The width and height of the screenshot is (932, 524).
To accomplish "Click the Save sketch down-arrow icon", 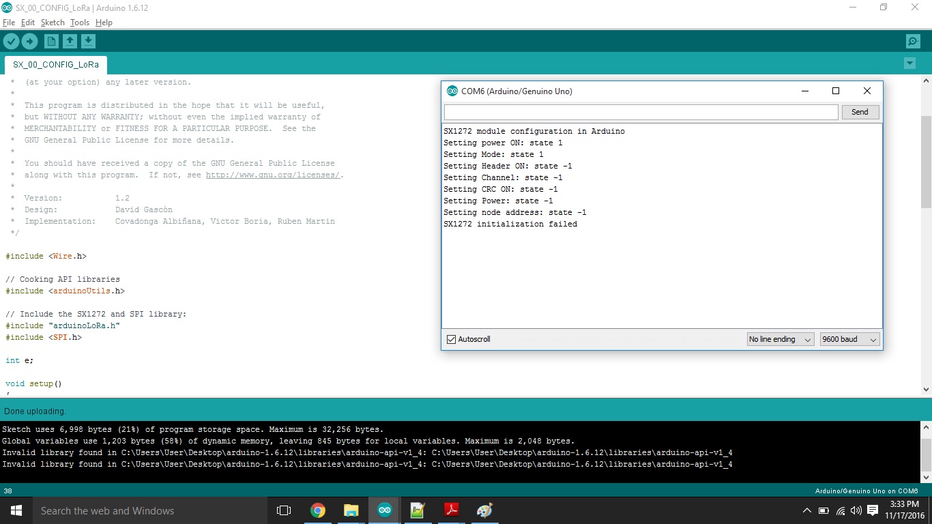I will coord(88,42).
